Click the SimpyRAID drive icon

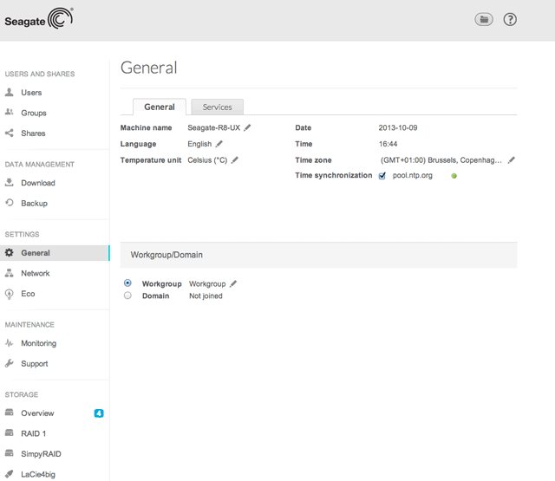point(10,453)
